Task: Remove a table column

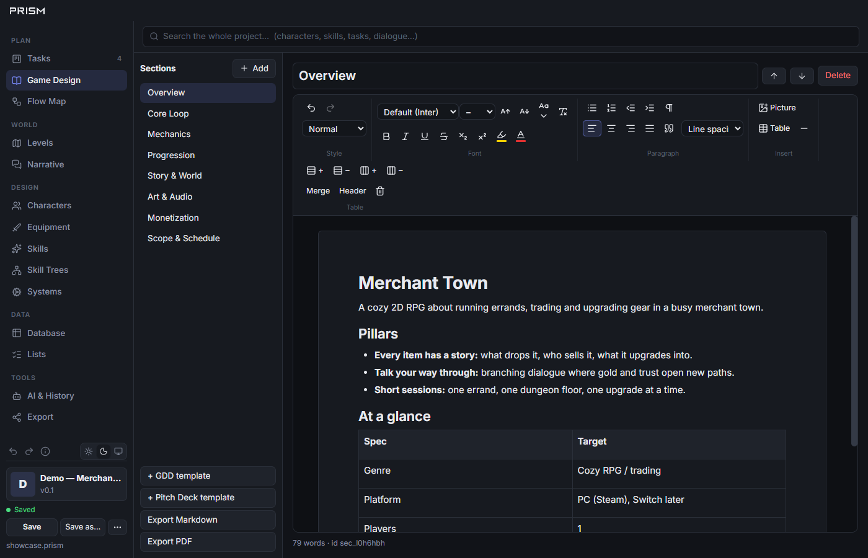Action: point(395,170)
